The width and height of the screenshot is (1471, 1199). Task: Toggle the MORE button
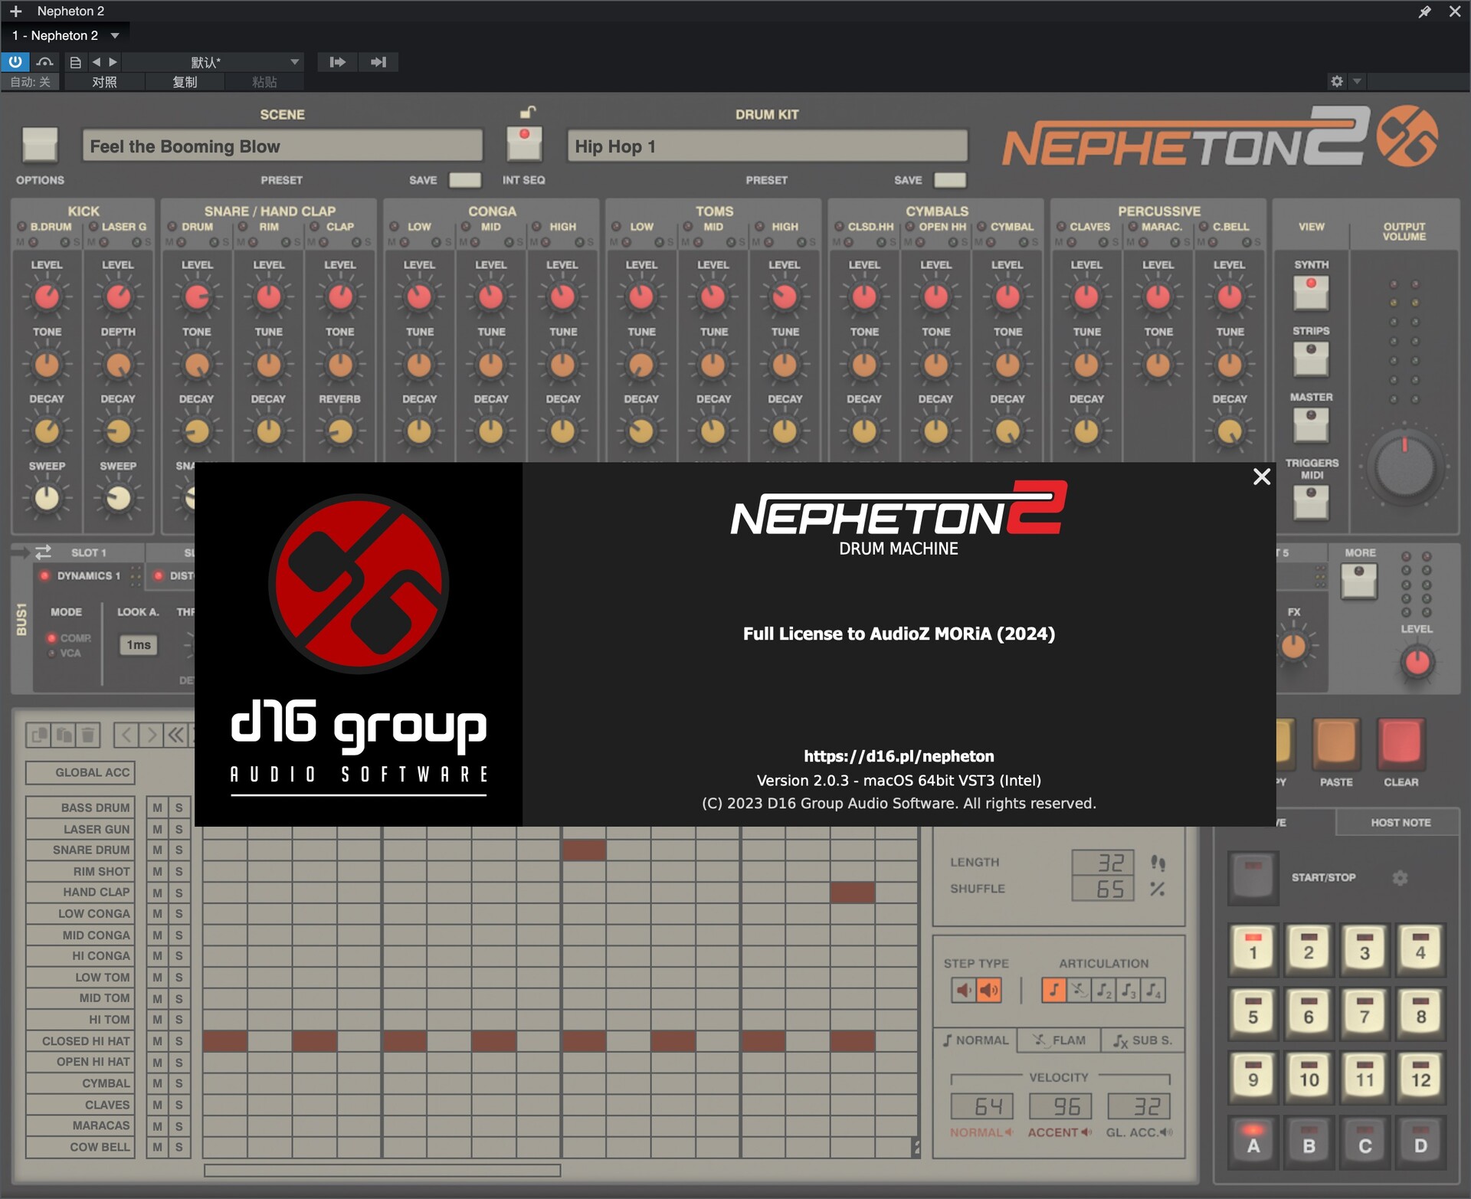(1359, 581)
